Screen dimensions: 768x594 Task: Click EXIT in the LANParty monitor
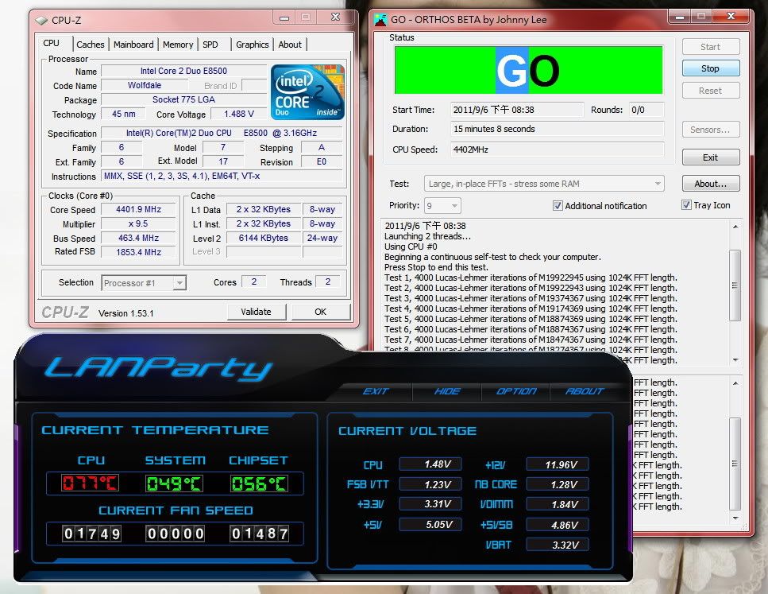(376, 391)
